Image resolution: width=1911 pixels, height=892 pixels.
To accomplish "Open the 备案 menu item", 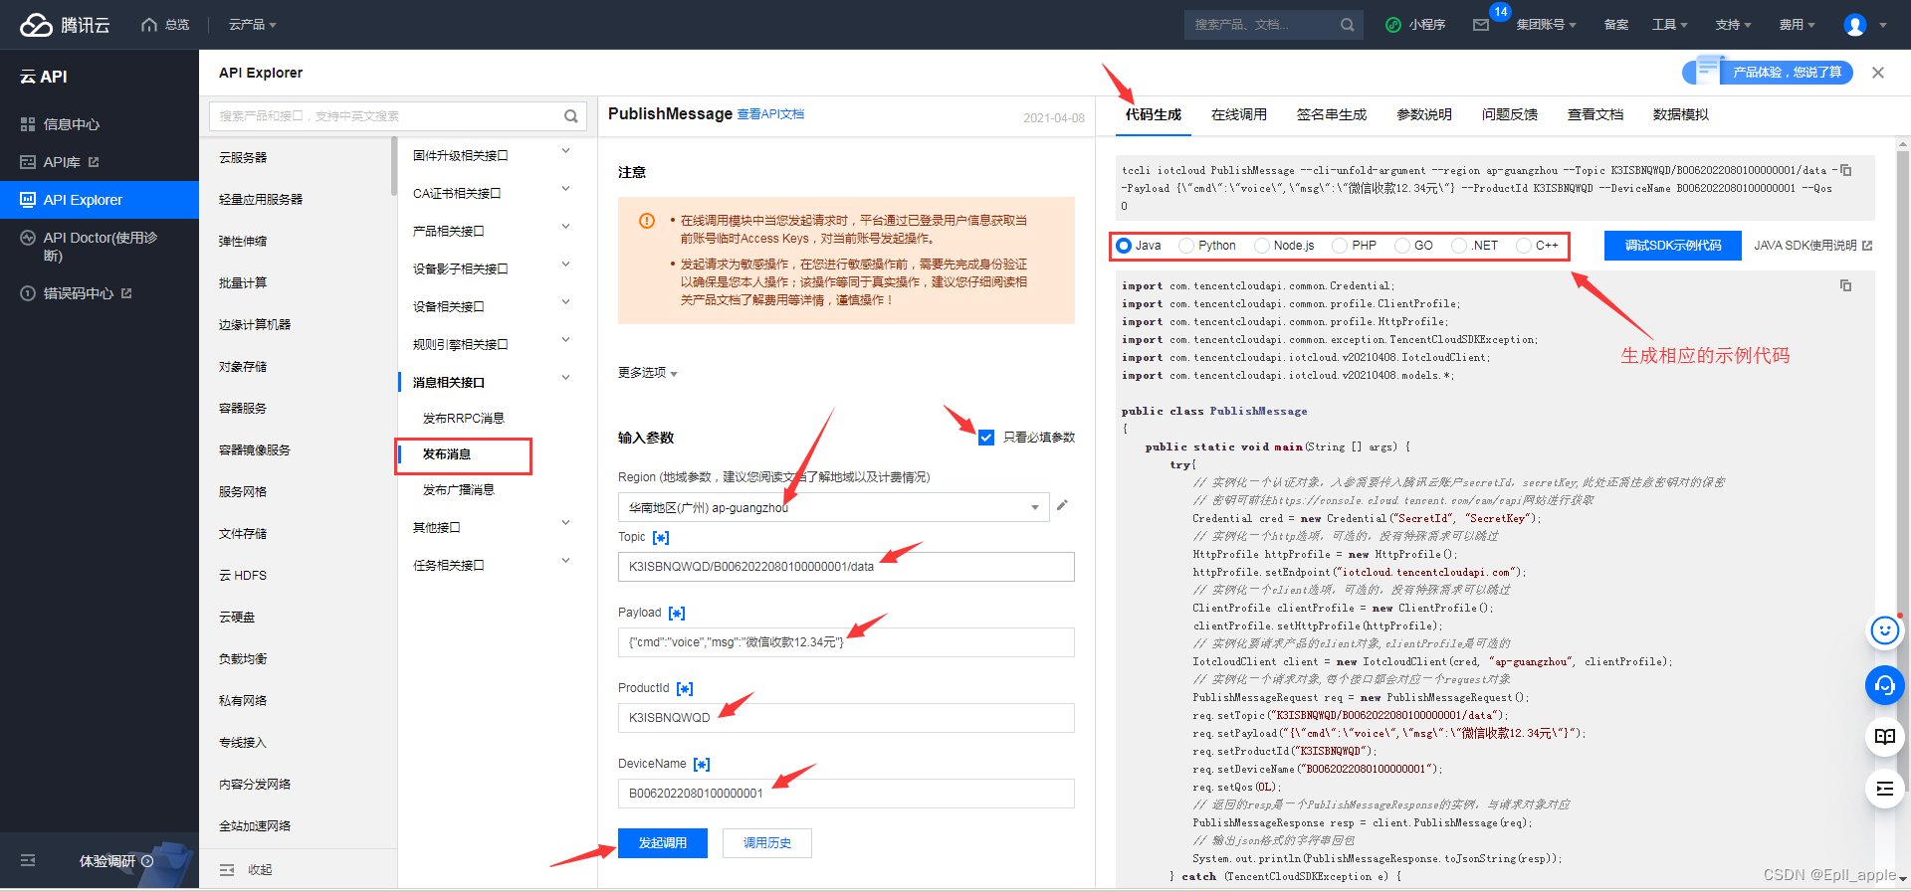I will pyautogui.click(x=1616, y=25).
